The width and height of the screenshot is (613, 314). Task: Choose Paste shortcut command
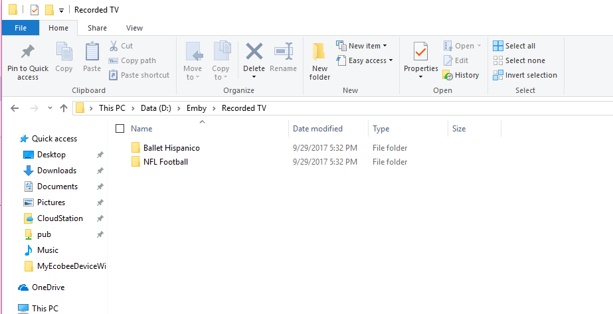pyautogui.click(x=139, y=75)
